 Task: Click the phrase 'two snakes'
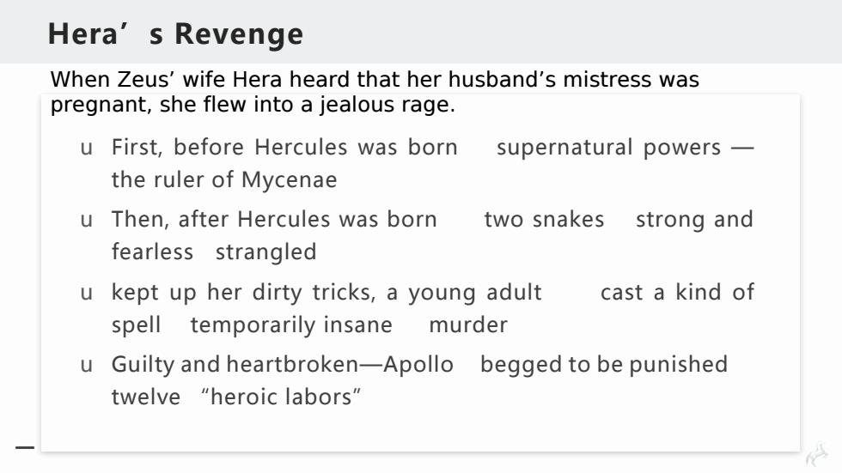tap(544, 220)
